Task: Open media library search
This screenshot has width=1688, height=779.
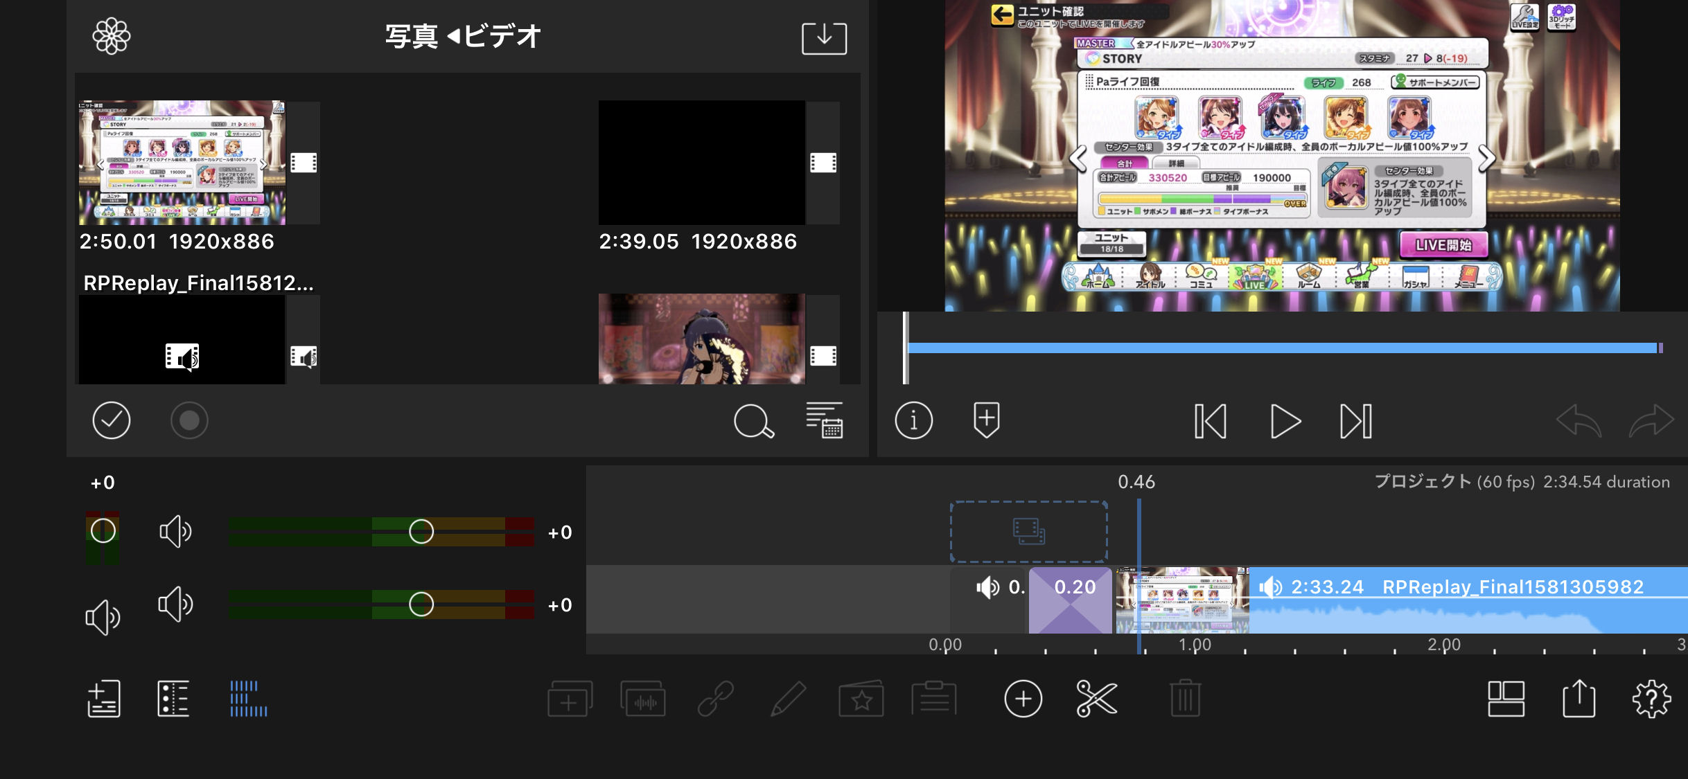Action: pos(754,421)
